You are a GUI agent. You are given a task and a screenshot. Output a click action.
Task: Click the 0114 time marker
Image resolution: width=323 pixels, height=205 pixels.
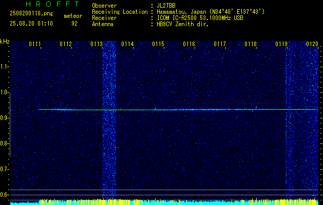point(127,44)
